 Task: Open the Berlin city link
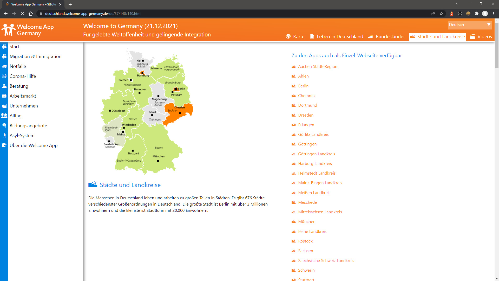(x=303, y=86)
